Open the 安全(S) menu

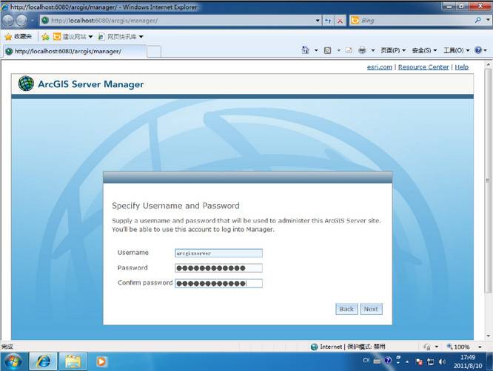pyautogui.click(x=424, y=50)
